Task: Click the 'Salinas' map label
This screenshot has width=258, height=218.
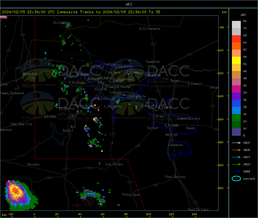Action: (x=50, y=116)
